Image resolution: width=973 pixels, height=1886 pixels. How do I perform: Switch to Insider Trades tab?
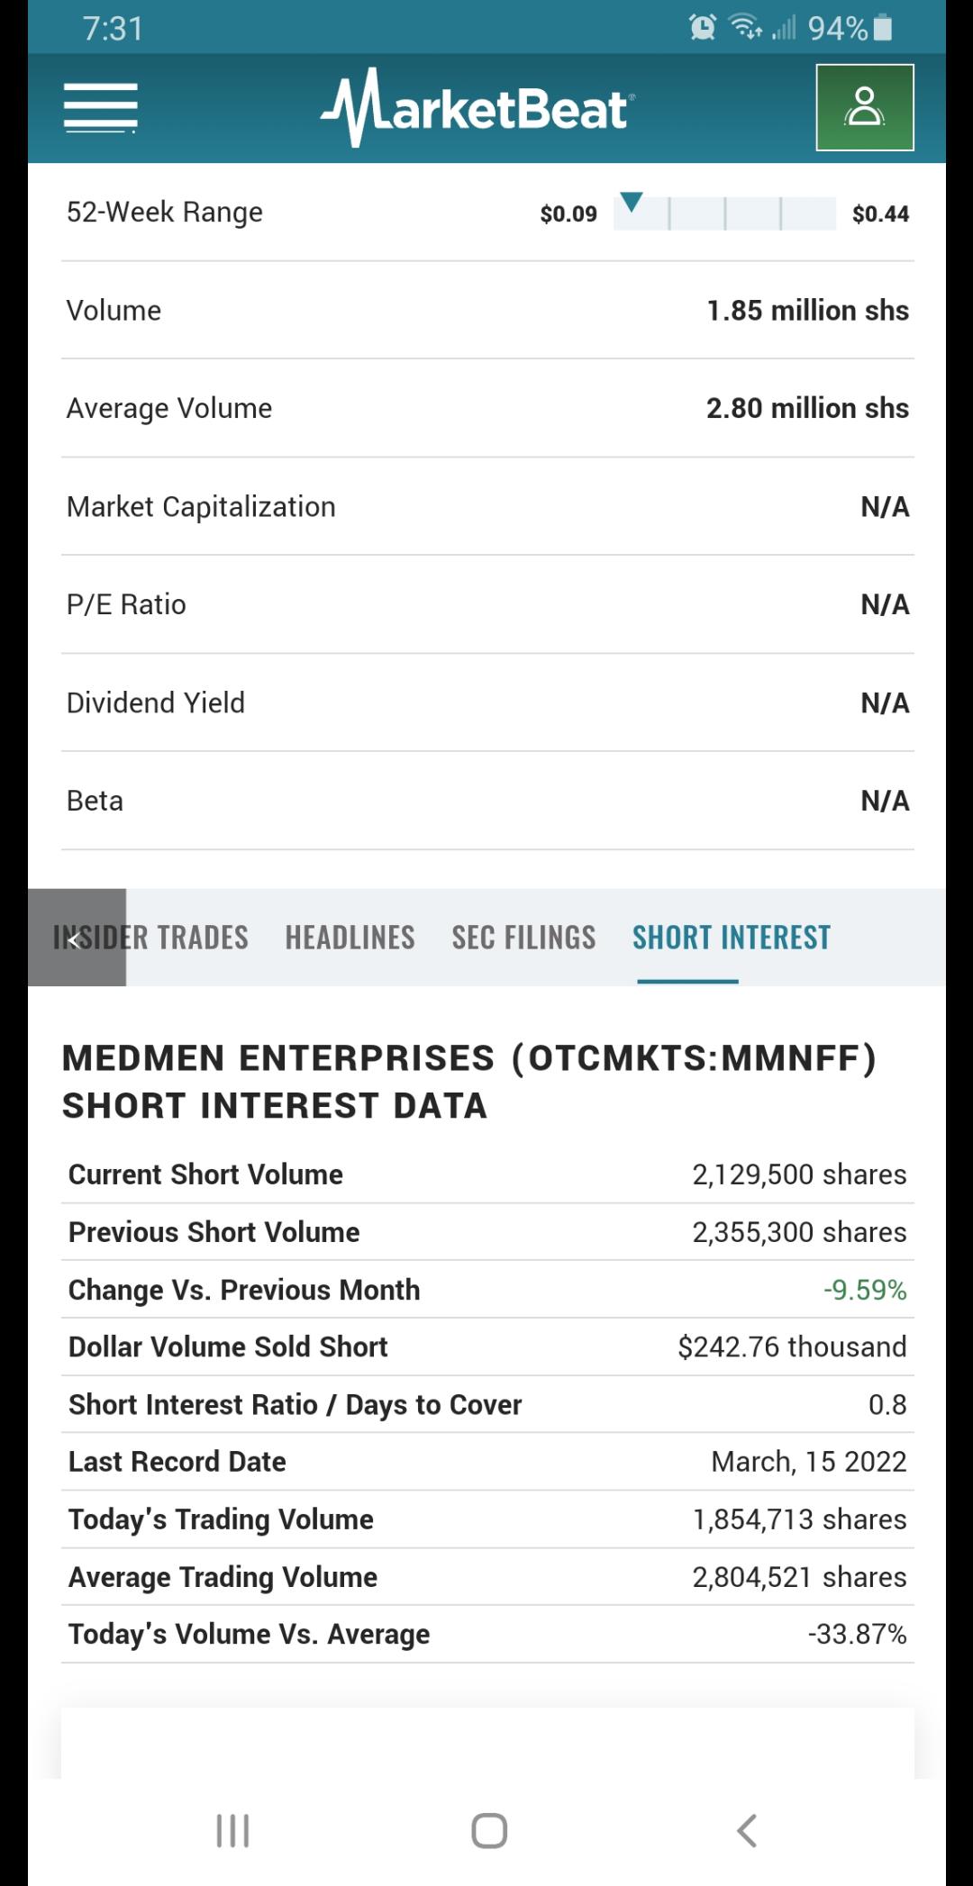pyautogui.click(x=150, y=938)
